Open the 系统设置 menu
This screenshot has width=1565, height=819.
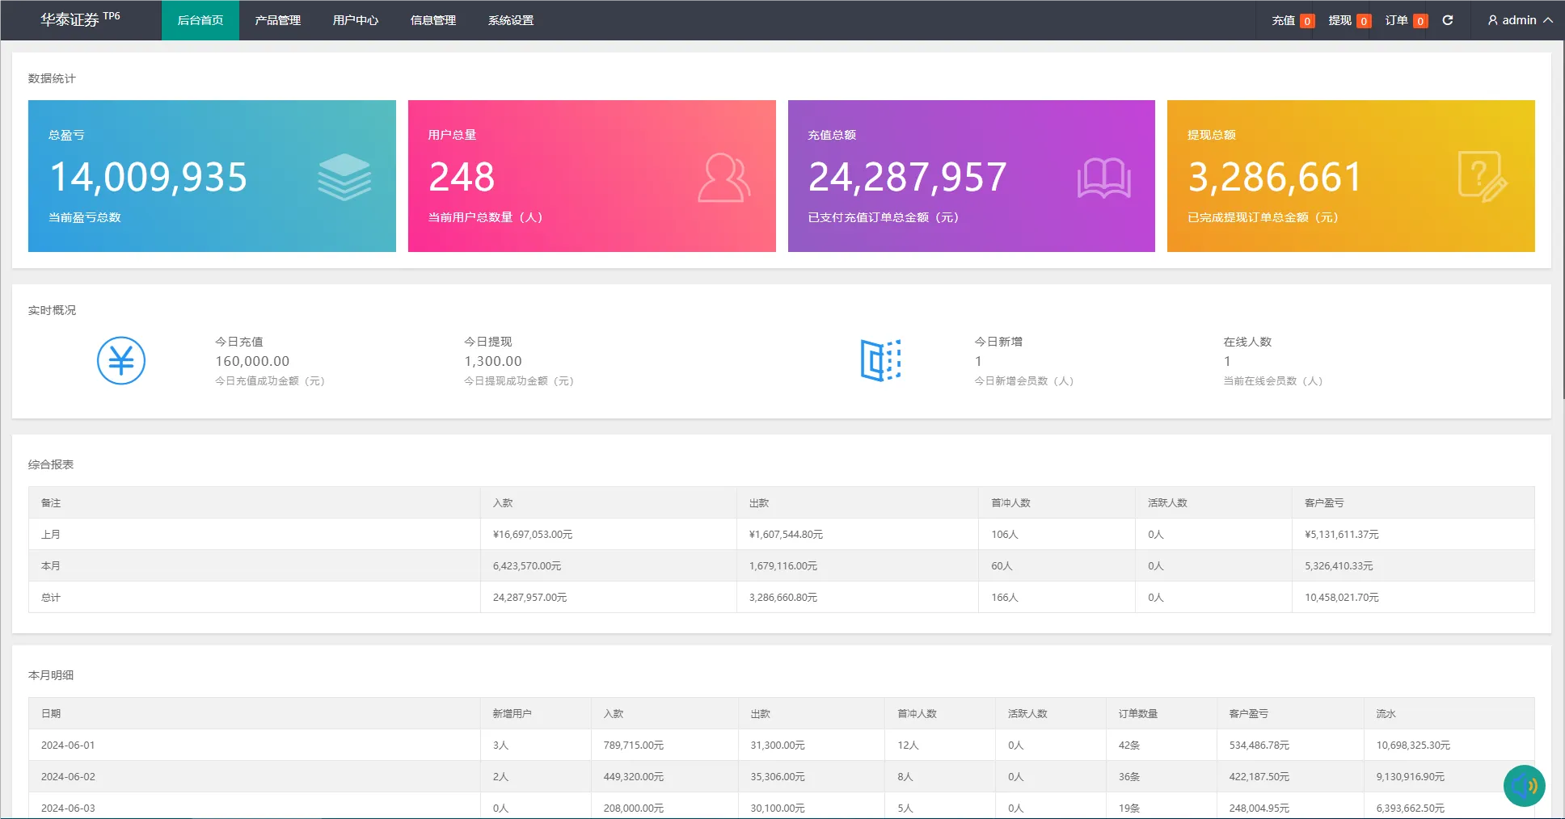pos(510,20)
